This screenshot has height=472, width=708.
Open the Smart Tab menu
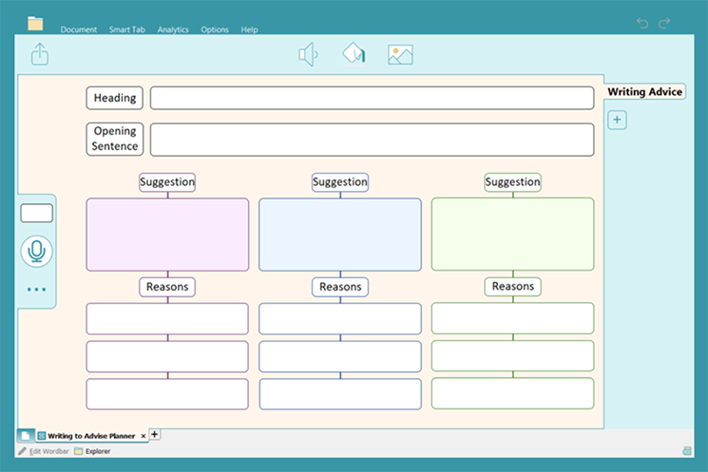[x=127, y=29]
